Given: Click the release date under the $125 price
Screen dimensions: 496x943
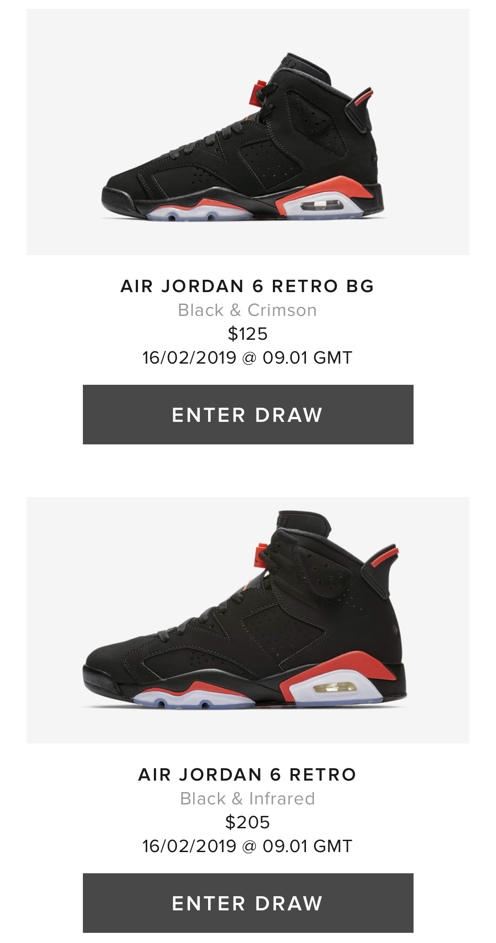Looking at the screenshot, I should 247,358.
